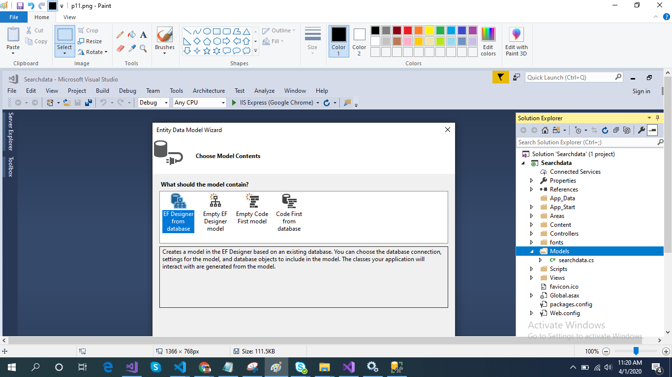
Task: Open the Debug configuration dropdown
Action: (154, 103)
